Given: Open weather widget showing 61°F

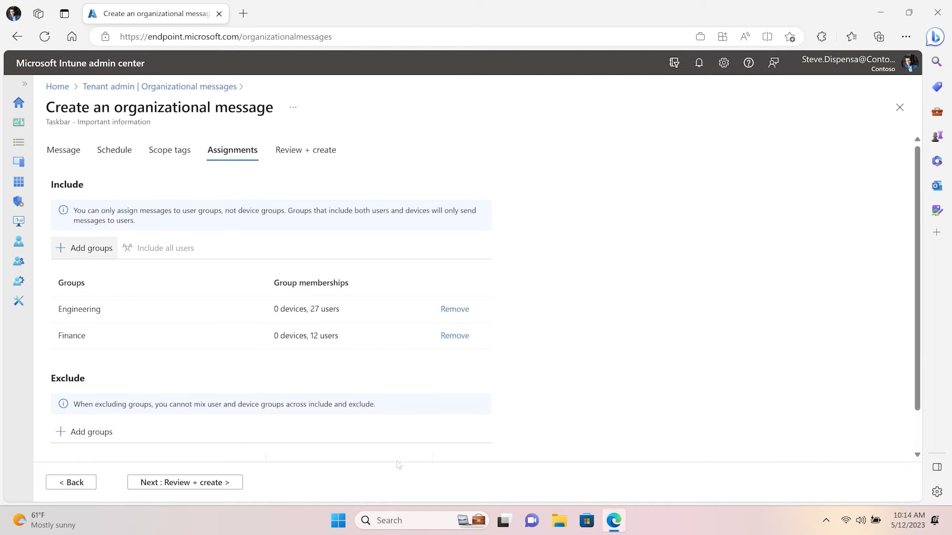Looking at the screenshot, I should 45,520.
